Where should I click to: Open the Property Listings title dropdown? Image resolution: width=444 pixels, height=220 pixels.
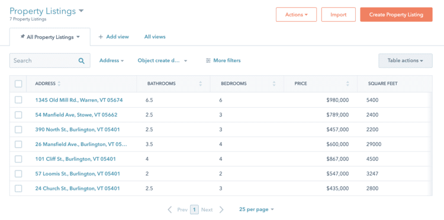pyautogui.click(x=81, y=11)
